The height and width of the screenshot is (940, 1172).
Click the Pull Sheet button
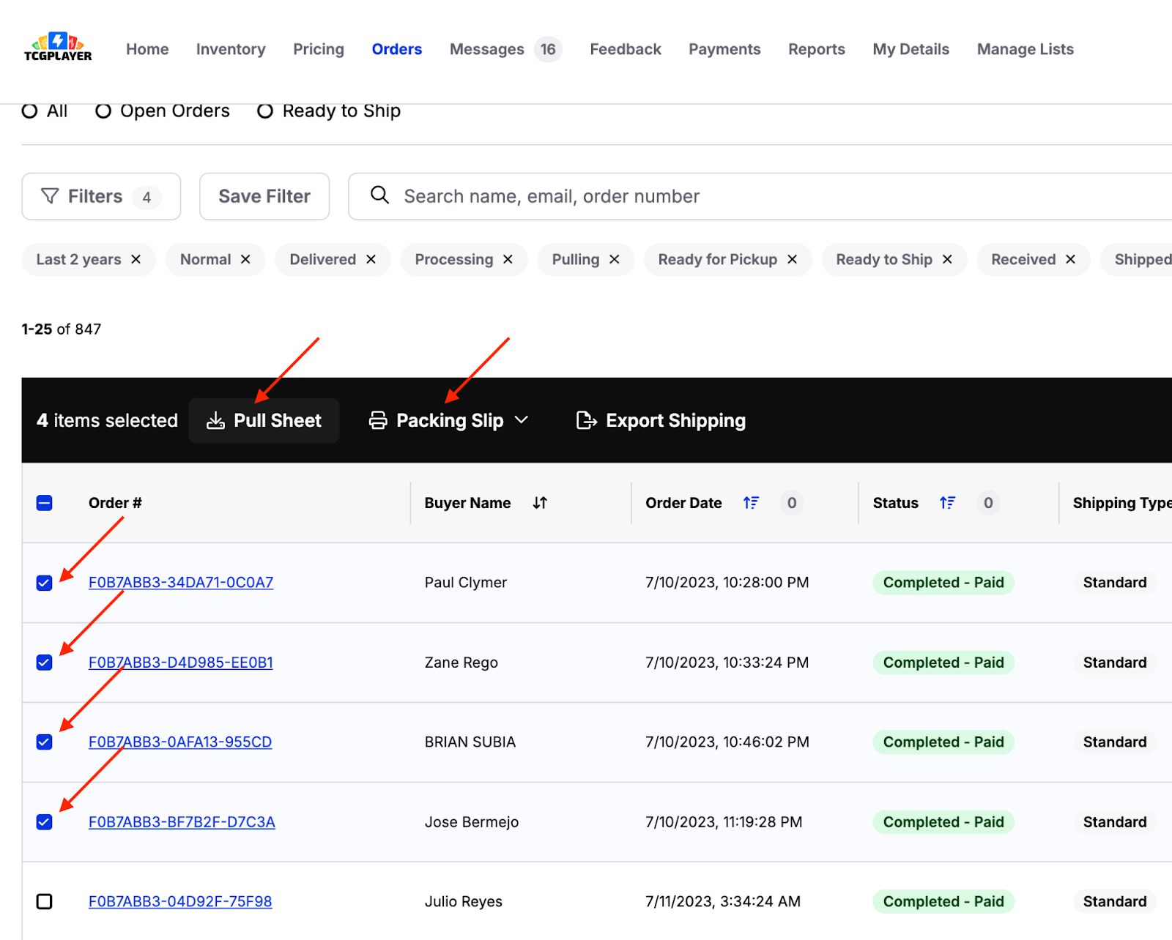264,420
